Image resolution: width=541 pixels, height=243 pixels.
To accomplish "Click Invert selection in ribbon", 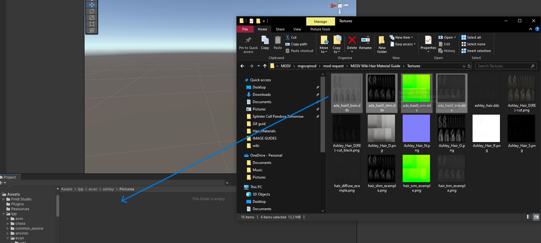I will (x=476, y=51).
